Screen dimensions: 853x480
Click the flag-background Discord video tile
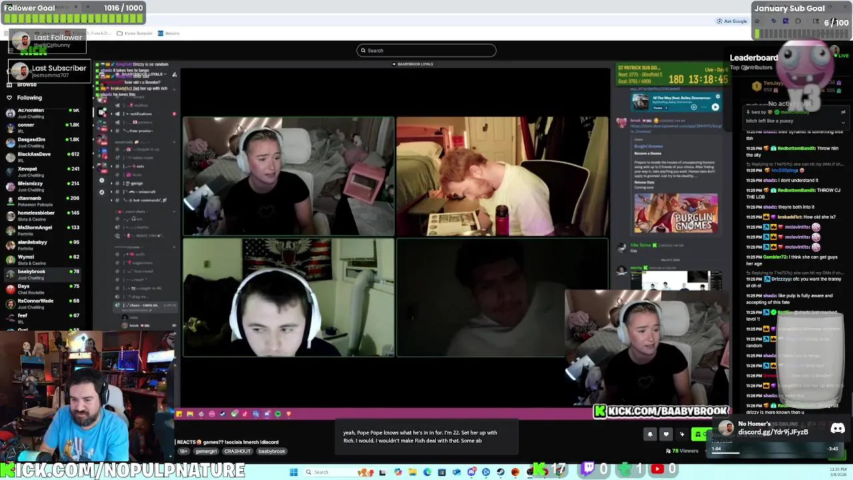[289, 297]
